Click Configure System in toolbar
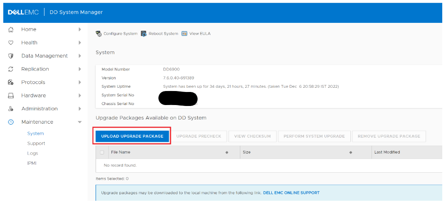The image size is (446, 211). tap(117, 34)
